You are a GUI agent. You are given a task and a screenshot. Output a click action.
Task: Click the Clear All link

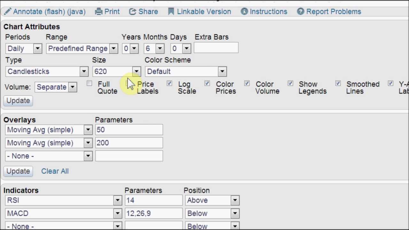click(55, 171)
